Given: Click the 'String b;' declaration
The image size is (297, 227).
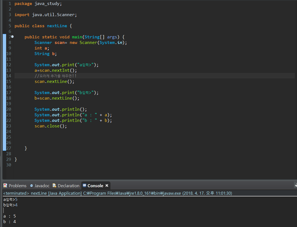Looking at the screenshot, I should click(45, 54).
